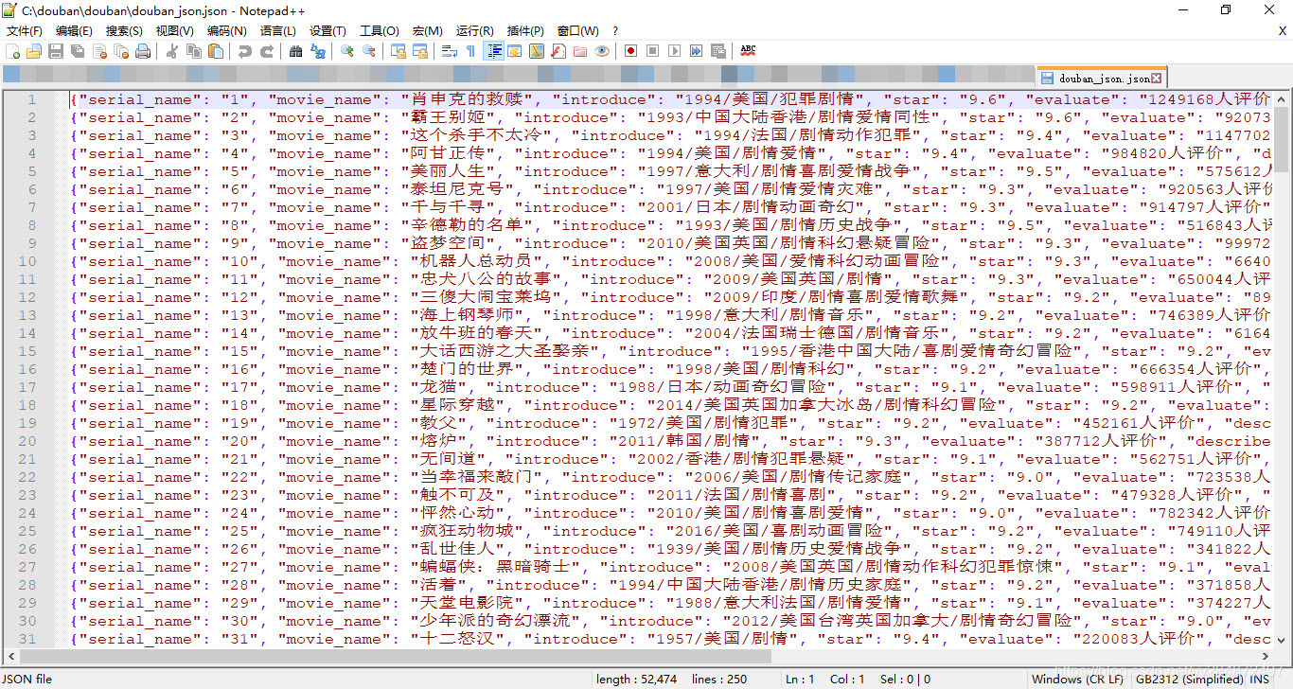Toggle synchronized horizontal scrolling
Viewport: 1293px width, 689px height.
point(420,51)
